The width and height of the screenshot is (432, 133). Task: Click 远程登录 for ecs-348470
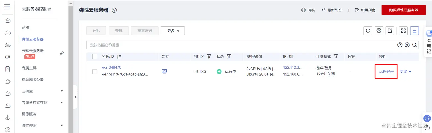pos(386,72)
